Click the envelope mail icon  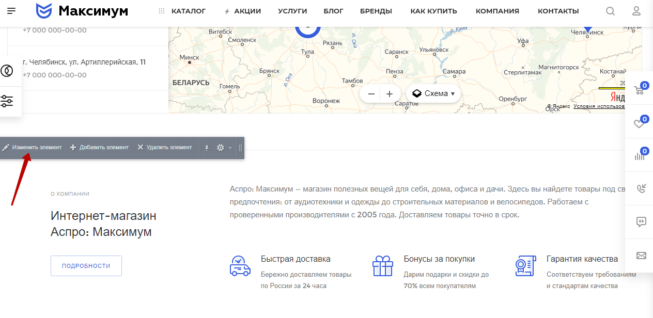coord(641,256)
